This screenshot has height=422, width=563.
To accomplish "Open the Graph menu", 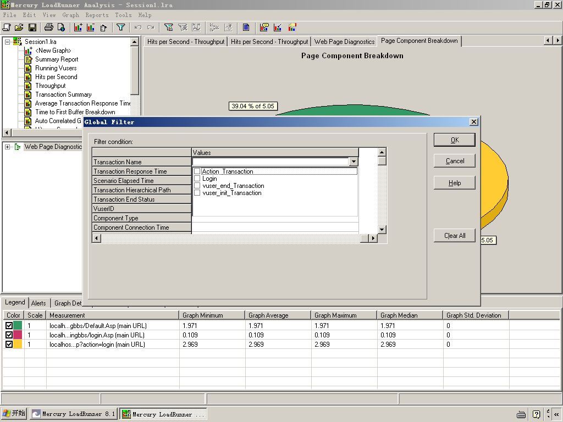I will [71, 15].
